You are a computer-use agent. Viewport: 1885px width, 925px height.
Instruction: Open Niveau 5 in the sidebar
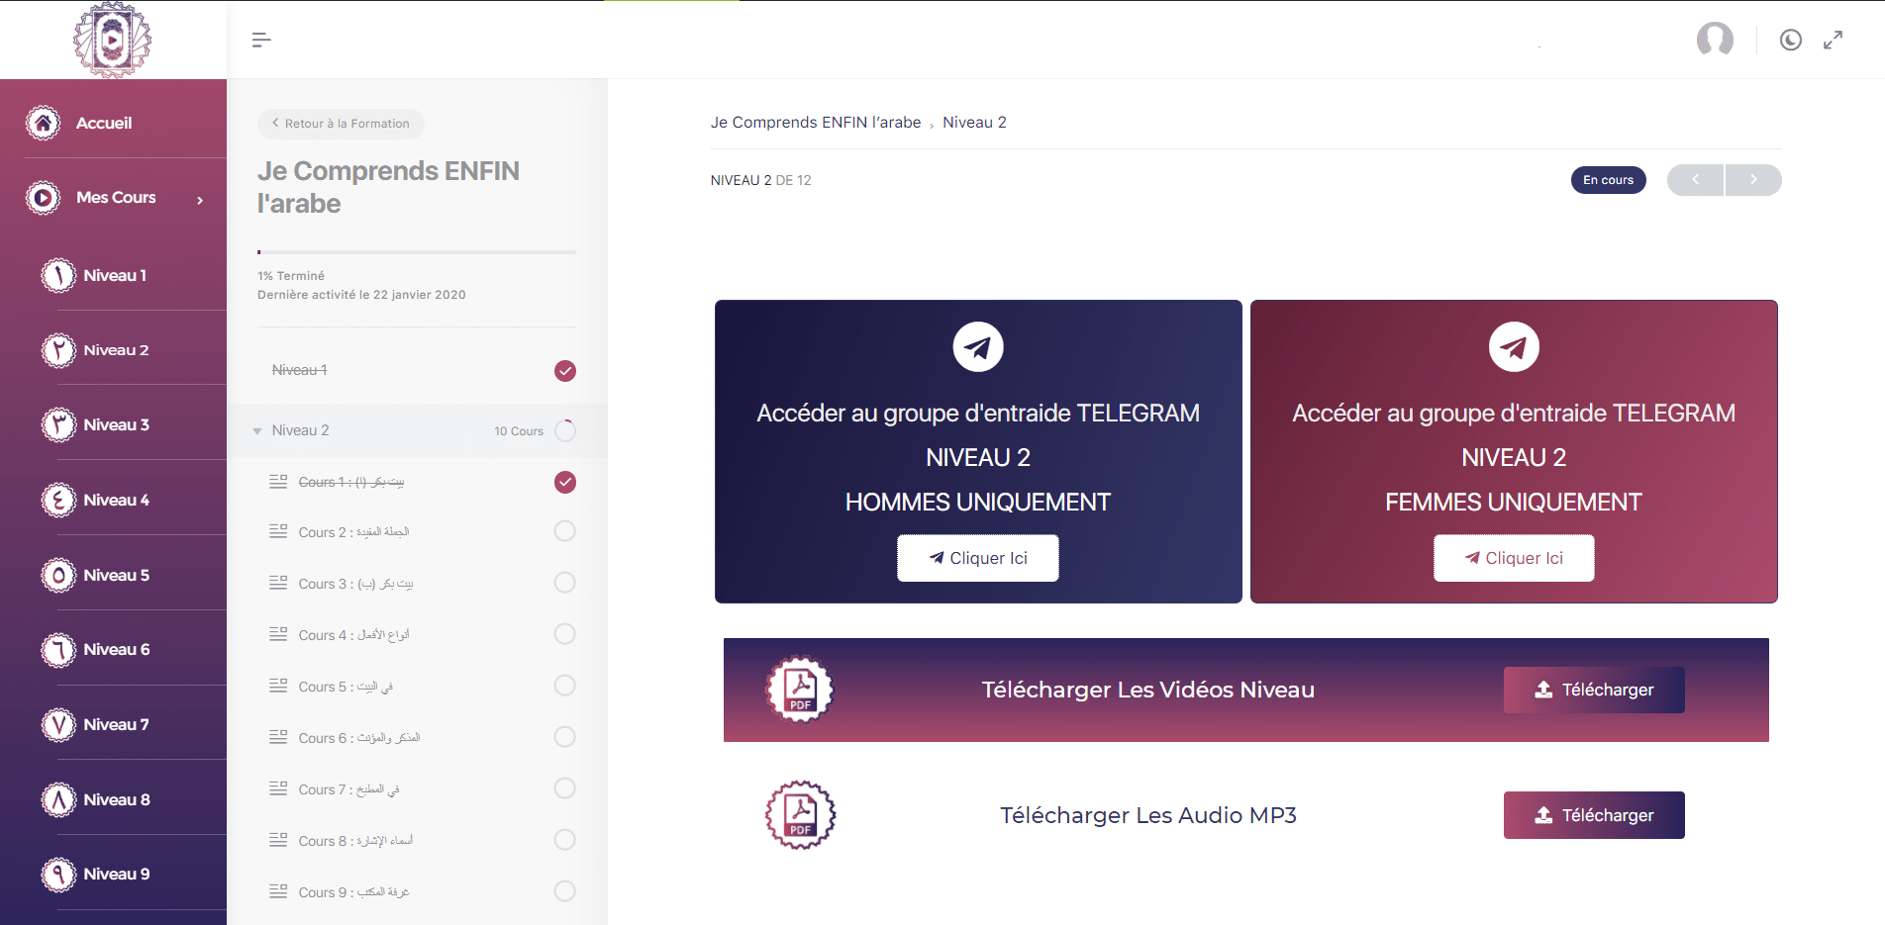click(x=116, y=575)
